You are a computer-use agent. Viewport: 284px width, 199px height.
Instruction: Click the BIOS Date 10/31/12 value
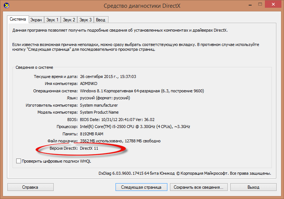tap(117, 120)
